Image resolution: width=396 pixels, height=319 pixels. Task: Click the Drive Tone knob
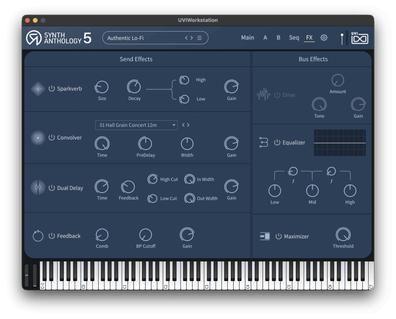click(x=319, y=104)
